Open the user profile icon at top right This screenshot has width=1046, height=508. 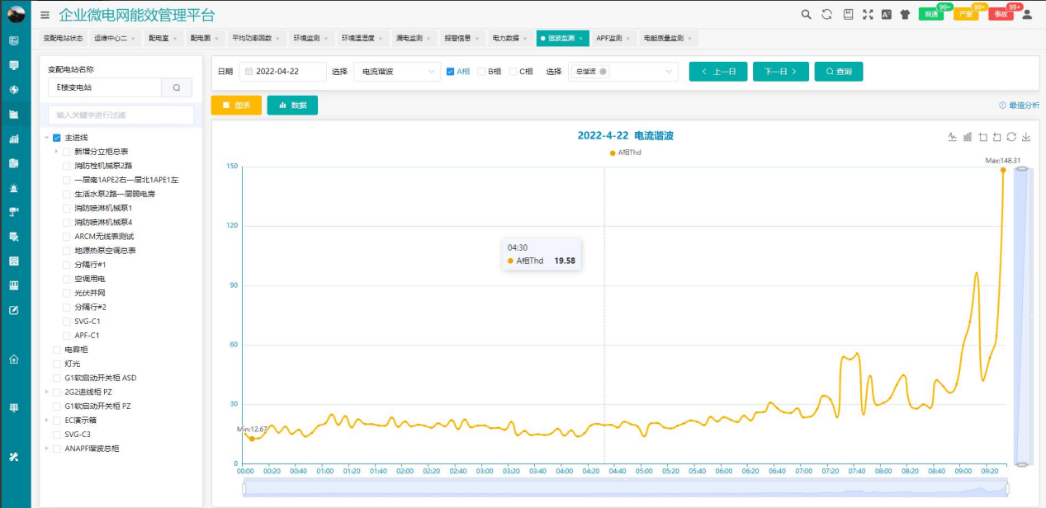pyautogui.click(x=1027, y=14)
